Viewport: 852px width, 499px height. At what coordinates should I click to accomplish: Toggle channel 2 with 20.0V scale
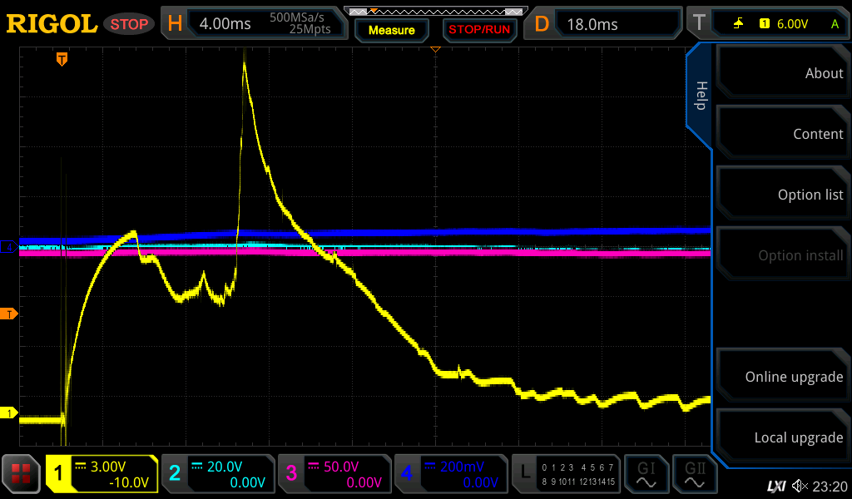(x=217, y=474)
